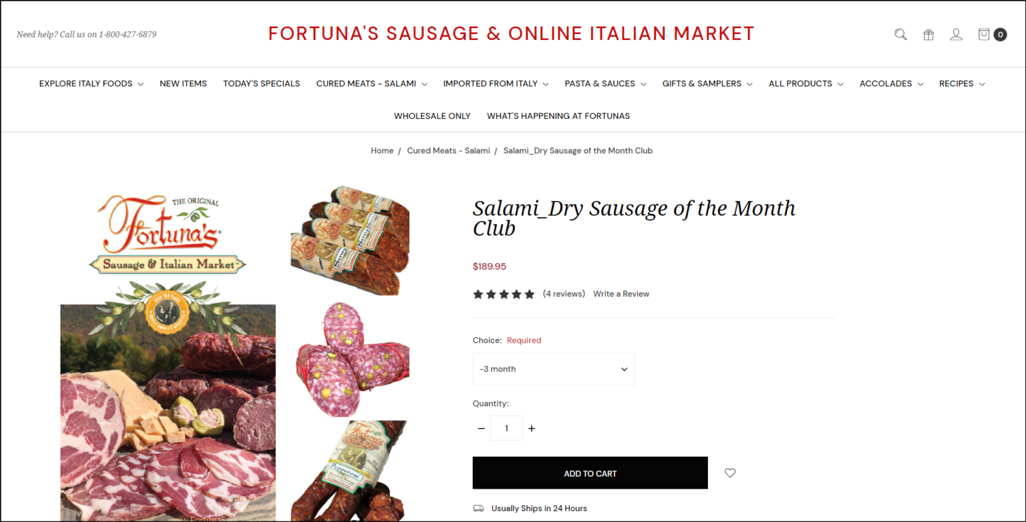Viewport: 1026px width, 522px height.
Task: Increase quantity with the plus control
Action: tap(531, 428)
